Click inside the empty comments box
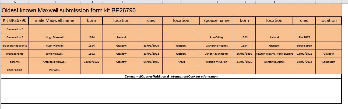This screenshot has width=348, height=109. 171,90
